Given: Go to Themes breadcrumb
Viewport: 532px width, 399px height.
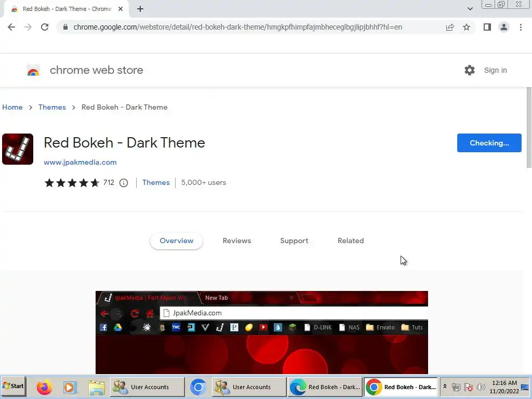Looking at the screenshot, I should [x=52, y=107].
